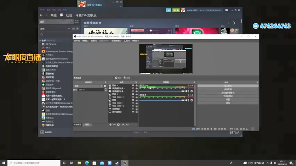Mute the desktop audio speaker icon
Image resolution: width=296 pixels, height=166 pixels.
tap(187, 100)
